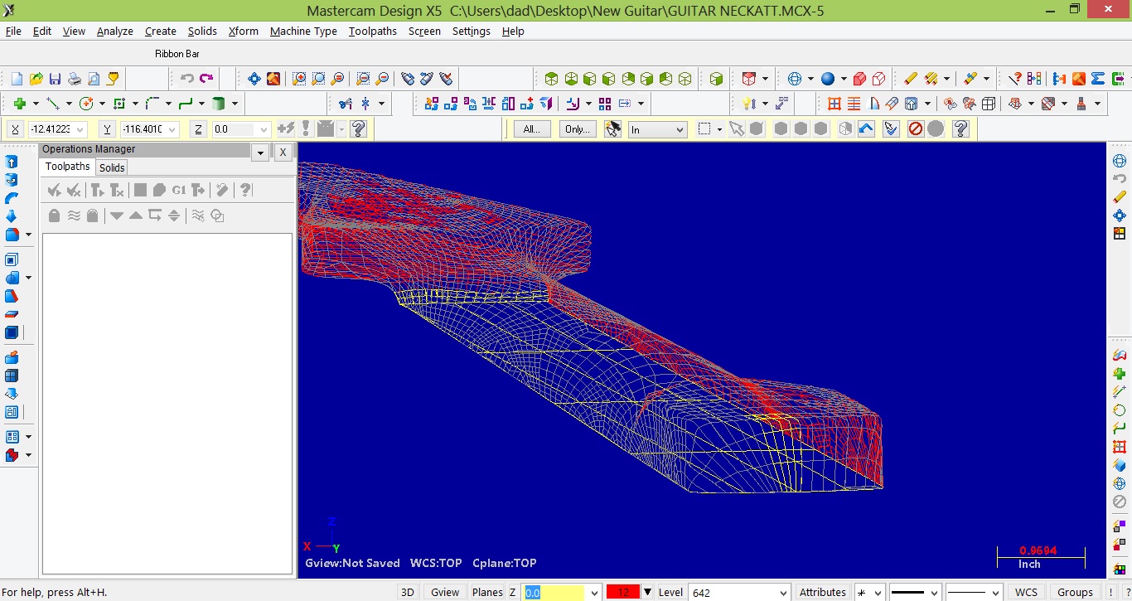Click the Fit to screen icon
This screenshot has width=1132, height=601.
point(254,79)
